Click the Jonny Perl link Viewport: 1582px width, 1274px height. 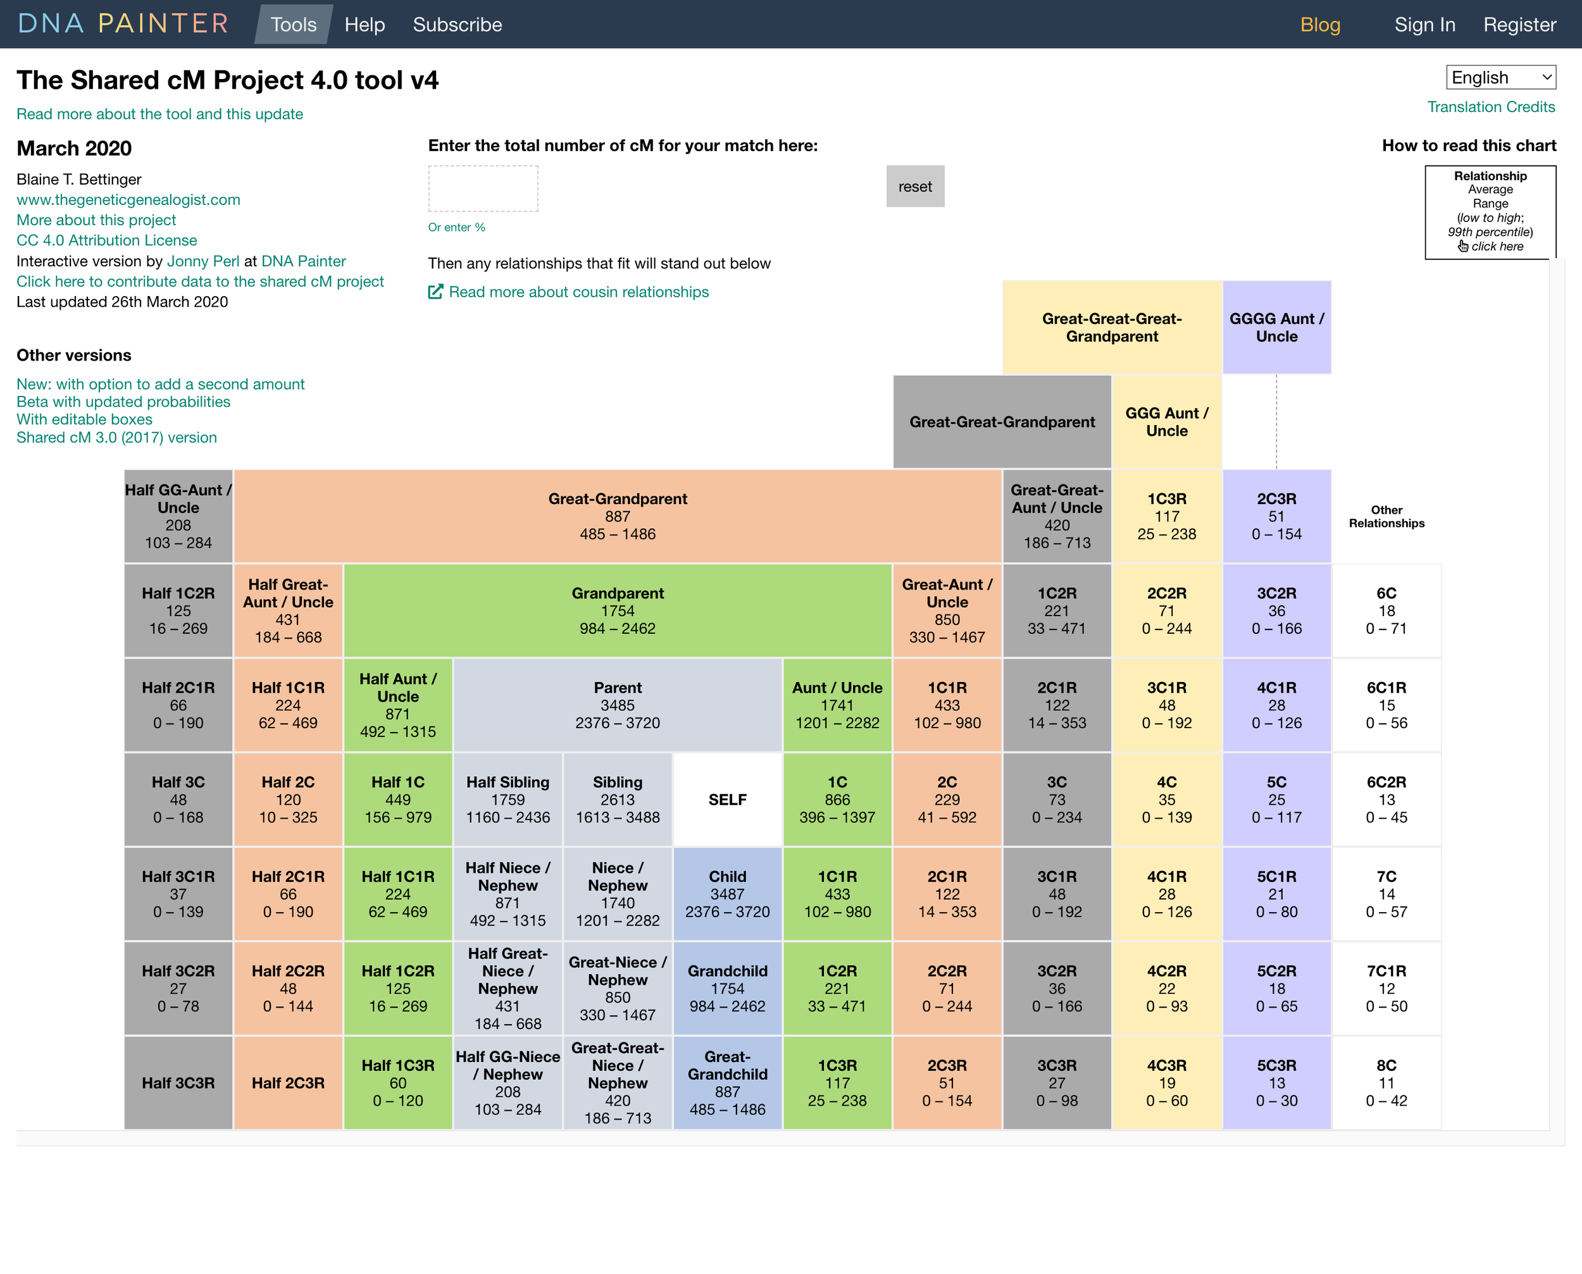click(202, 261)
